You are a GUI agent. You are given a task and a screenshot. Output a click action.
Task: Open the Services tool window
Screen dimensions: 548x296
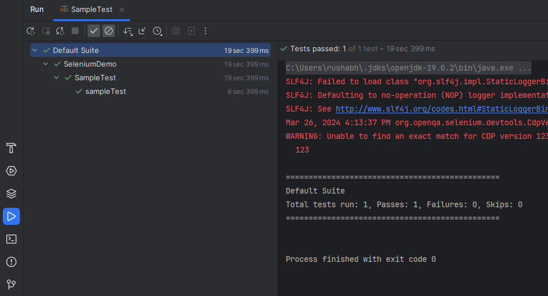(11, 171)
